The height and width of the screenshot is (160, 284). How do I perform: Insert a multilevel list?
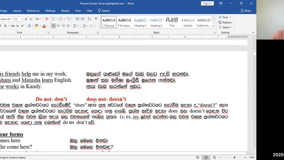68,19
